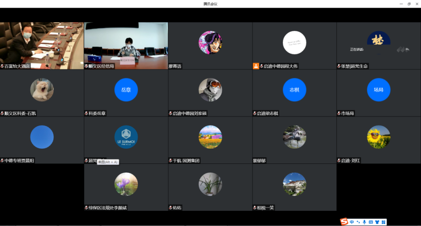Open the IME soft keyboard icon
421x226 pixels.
(x=371, y=222)
